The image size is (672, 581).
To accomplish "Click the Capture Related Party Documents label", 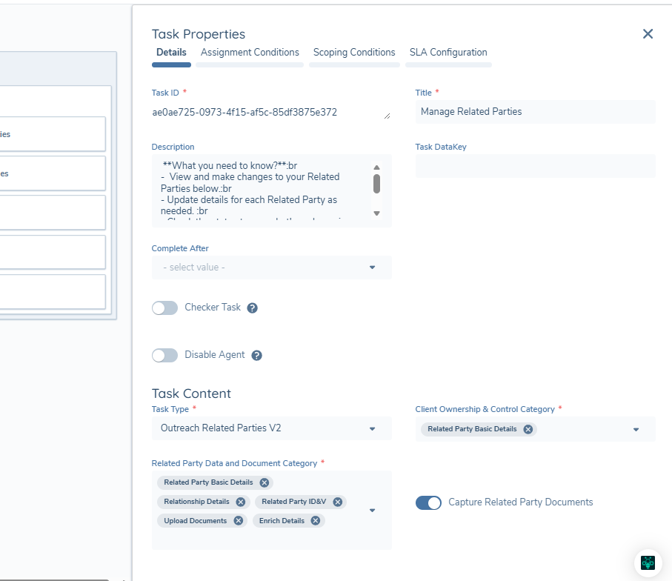I will [521, 502].
